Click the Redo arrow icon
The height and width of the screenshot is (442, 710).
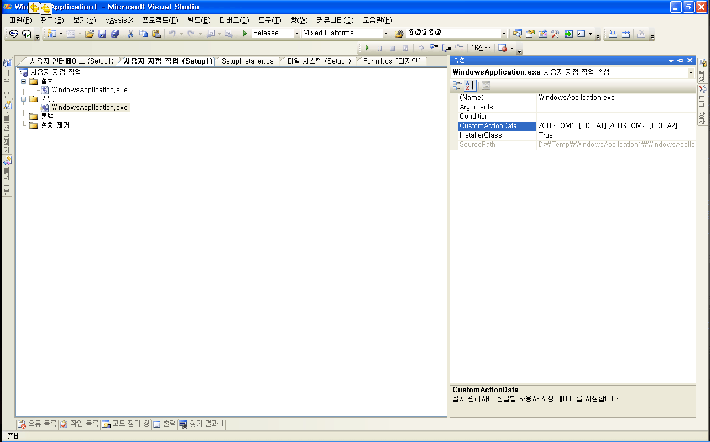(191, 34)
